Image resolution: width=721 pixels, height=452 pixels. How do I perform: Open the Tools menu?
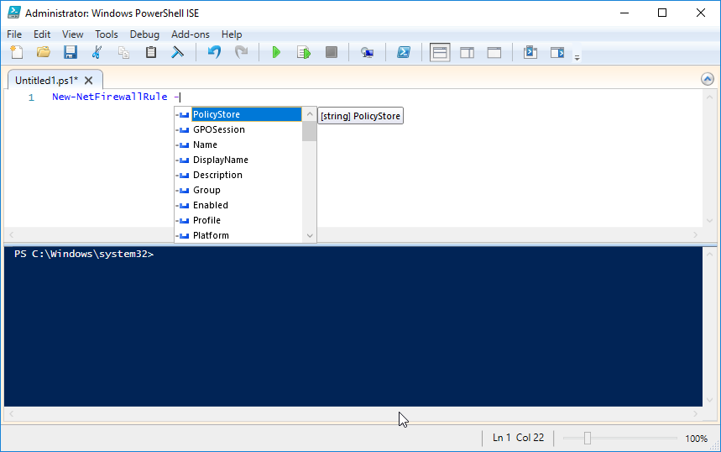pyautogui.click(x=107, y=34)
